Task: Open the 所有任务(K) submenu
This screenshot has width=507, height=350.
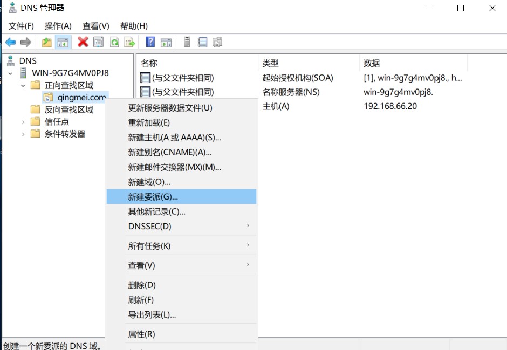Action: pyautogui.click(x=181, y=246)
